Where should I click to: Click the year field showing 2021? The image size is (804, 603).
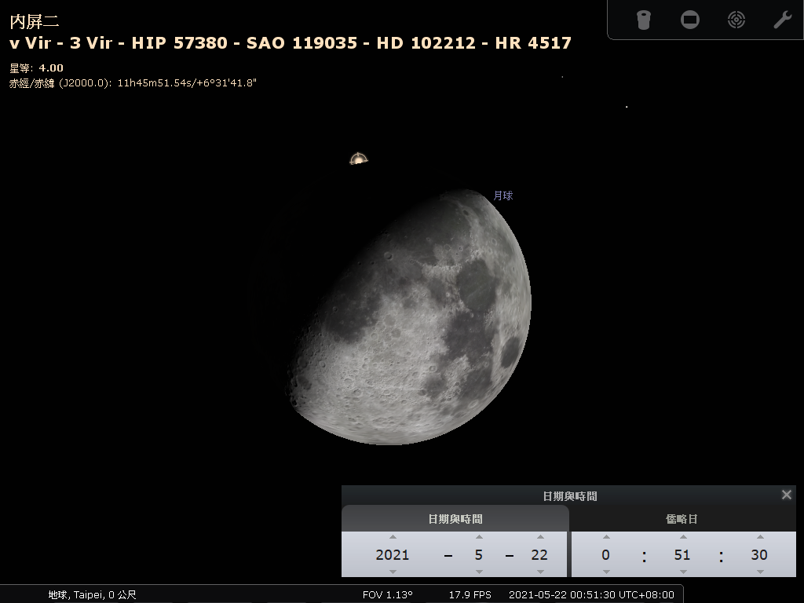tap(393, 555)
